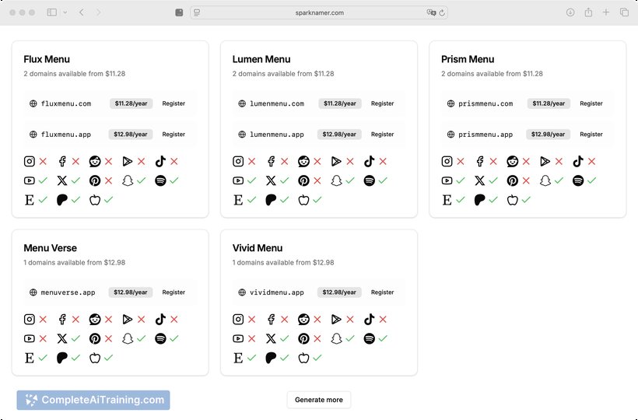
Task: Click Google Play icon in Flux Menu card
Action: coord(128,162)
